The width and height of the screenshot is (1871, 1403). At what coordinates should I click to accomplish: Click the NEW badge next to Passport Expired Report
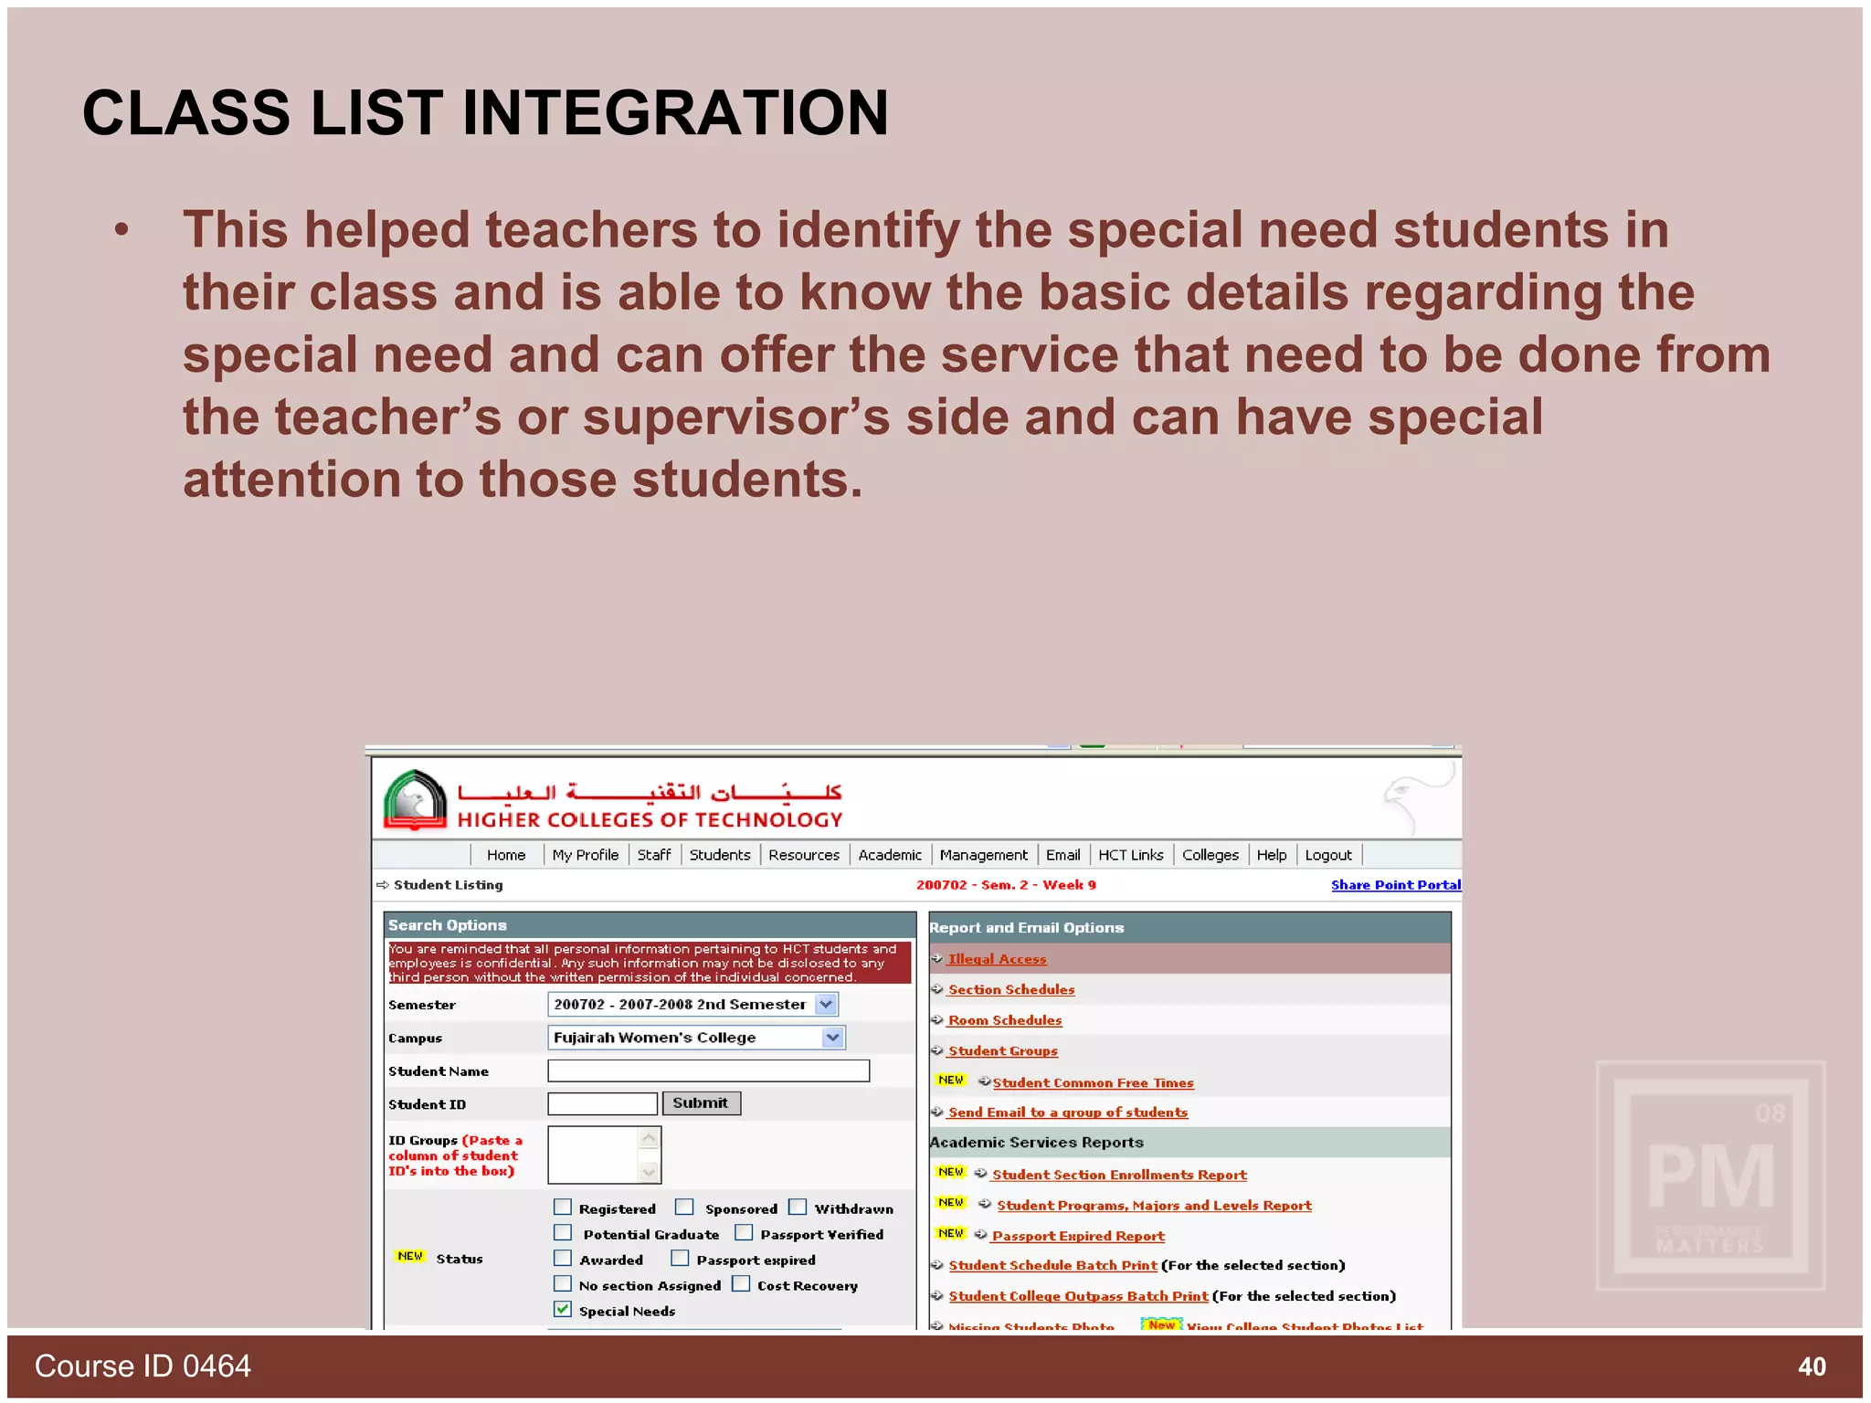[x=951, y=1233]
